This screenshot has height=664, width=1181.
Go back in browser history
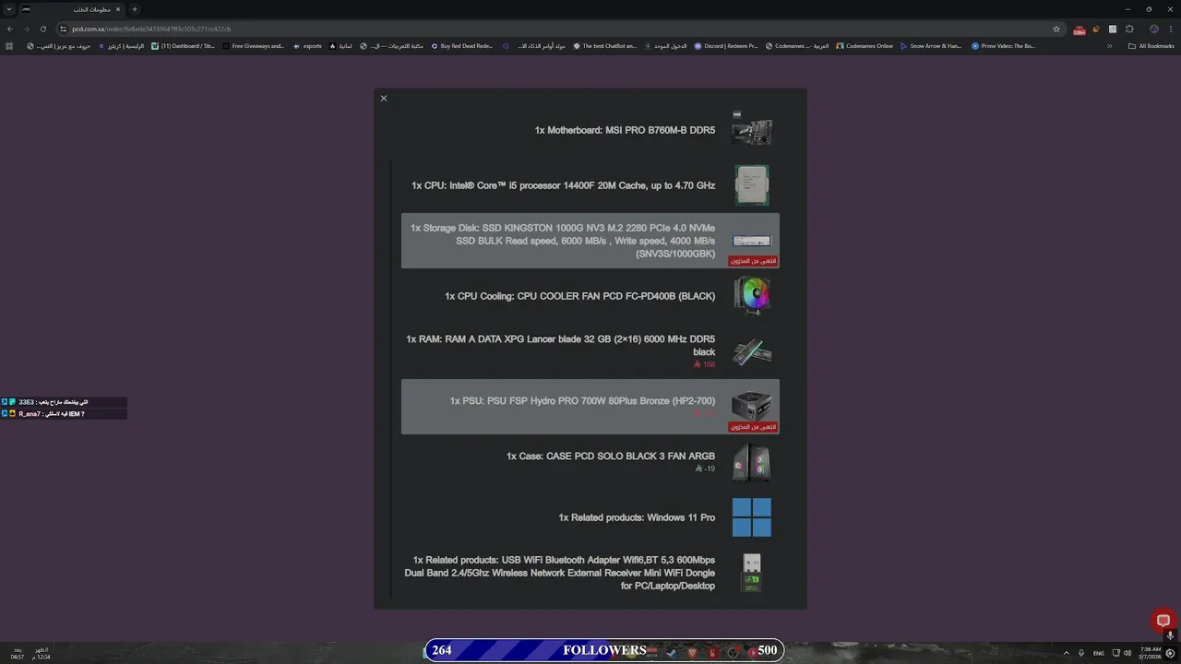tap(10, 29)
